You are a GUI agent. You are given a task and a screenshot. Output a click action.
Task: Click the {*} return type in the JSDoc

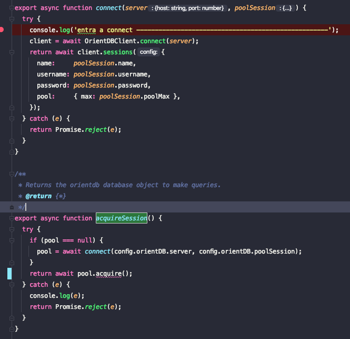pyautogui.click(x=61, y=196)
